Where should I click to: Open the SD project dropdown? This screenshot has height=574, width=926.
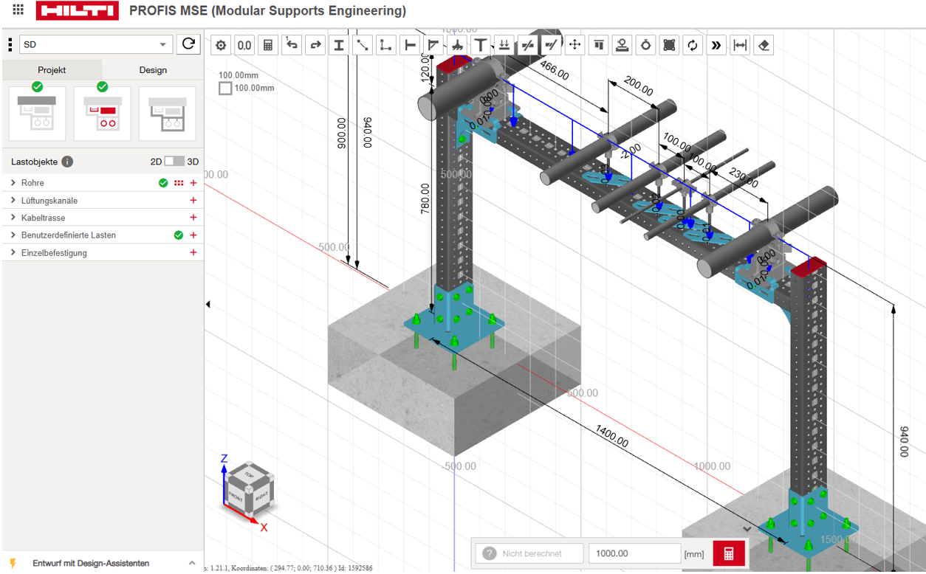(x=95, y=44)
